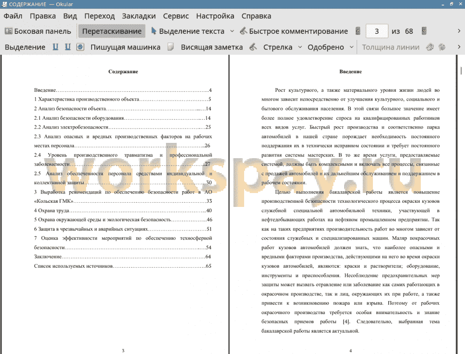This screenshot has width=465, height=354.
Task: Minimize the Okular window
Action: [443, 4]
